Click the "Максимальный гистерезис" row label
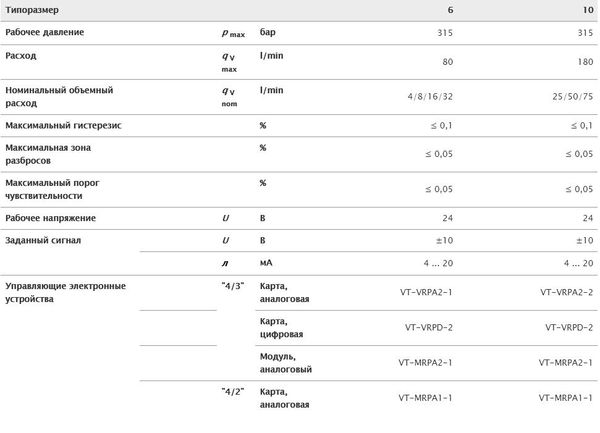 64,125
